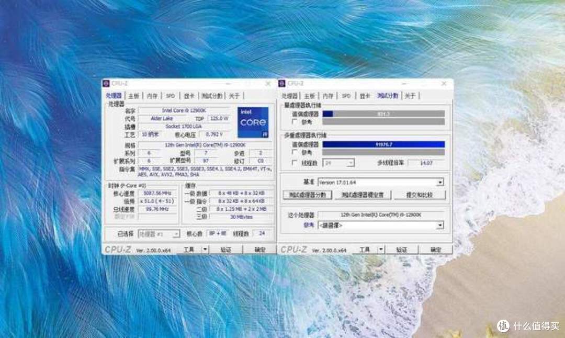Click the single-thread score progress bar
The image size is (565, 338).
point(383,114)
